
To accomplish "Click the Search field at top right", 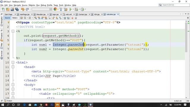I will 174,5.
